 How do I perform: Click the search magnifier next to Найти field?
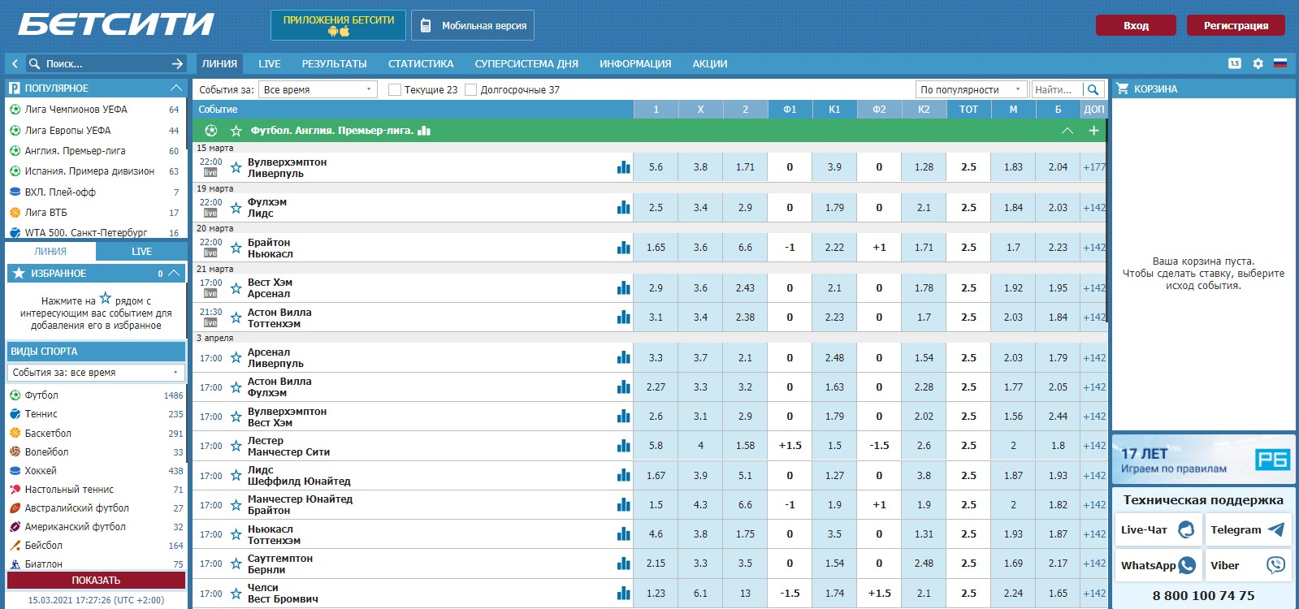(x=1093, y=89)
